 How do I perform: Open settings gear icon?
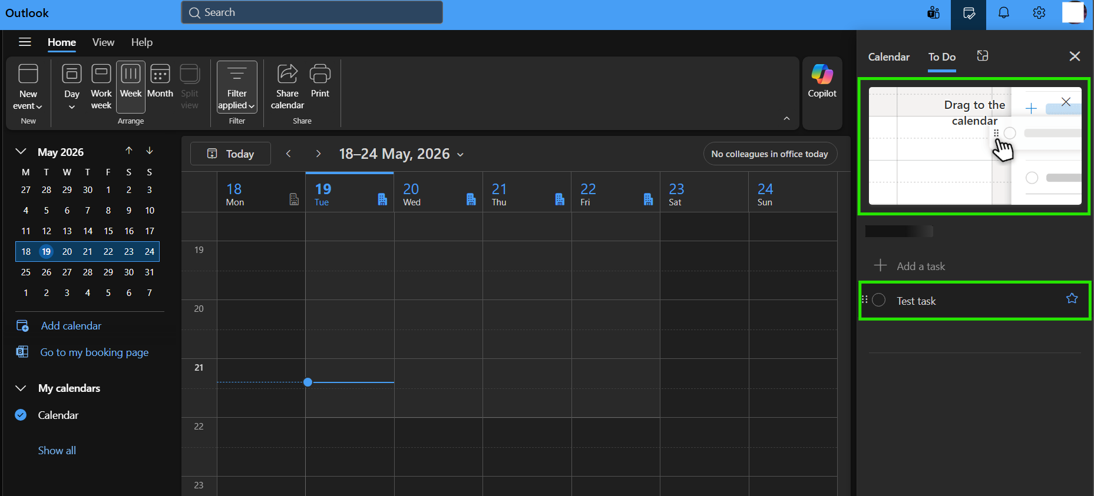[x=1039, y=13]
